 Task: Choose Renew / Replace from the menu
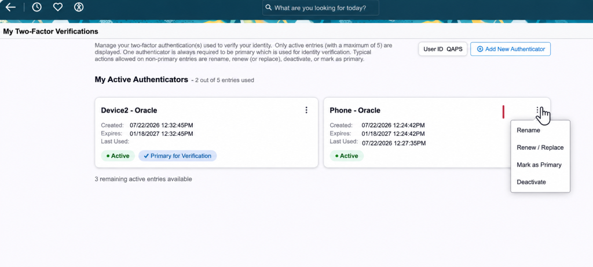[540, 148]
